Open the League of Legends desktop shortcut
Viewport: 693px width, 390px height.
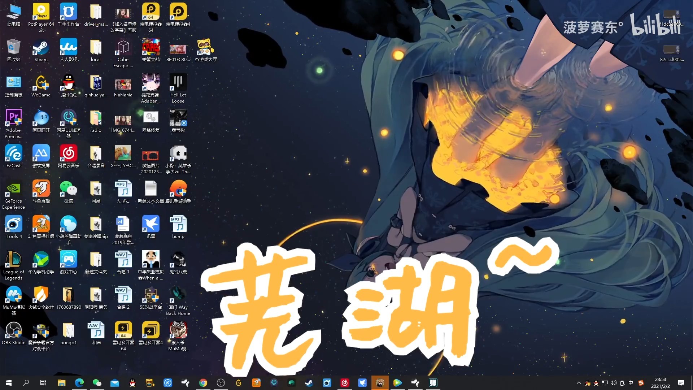pyautogui.click(x=14, y=265)
